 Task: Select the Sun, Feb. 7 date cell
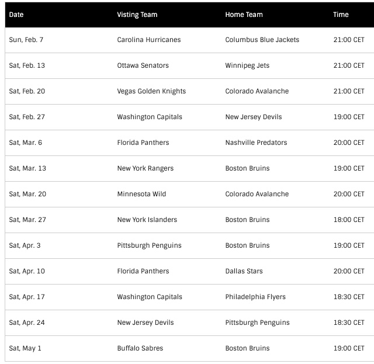(26, 40)
